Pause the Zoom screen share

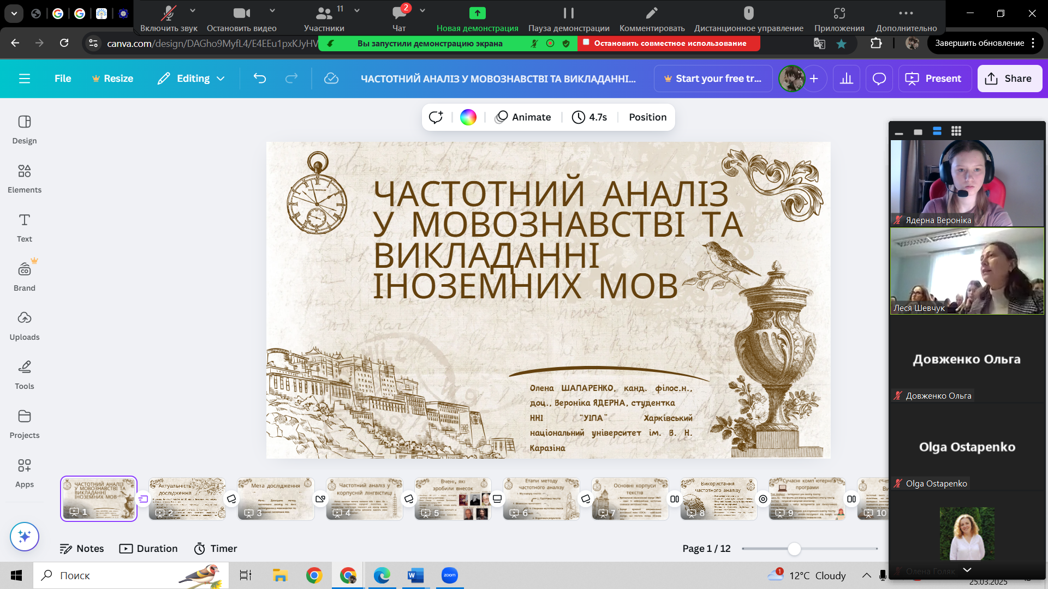coord(569,18)
